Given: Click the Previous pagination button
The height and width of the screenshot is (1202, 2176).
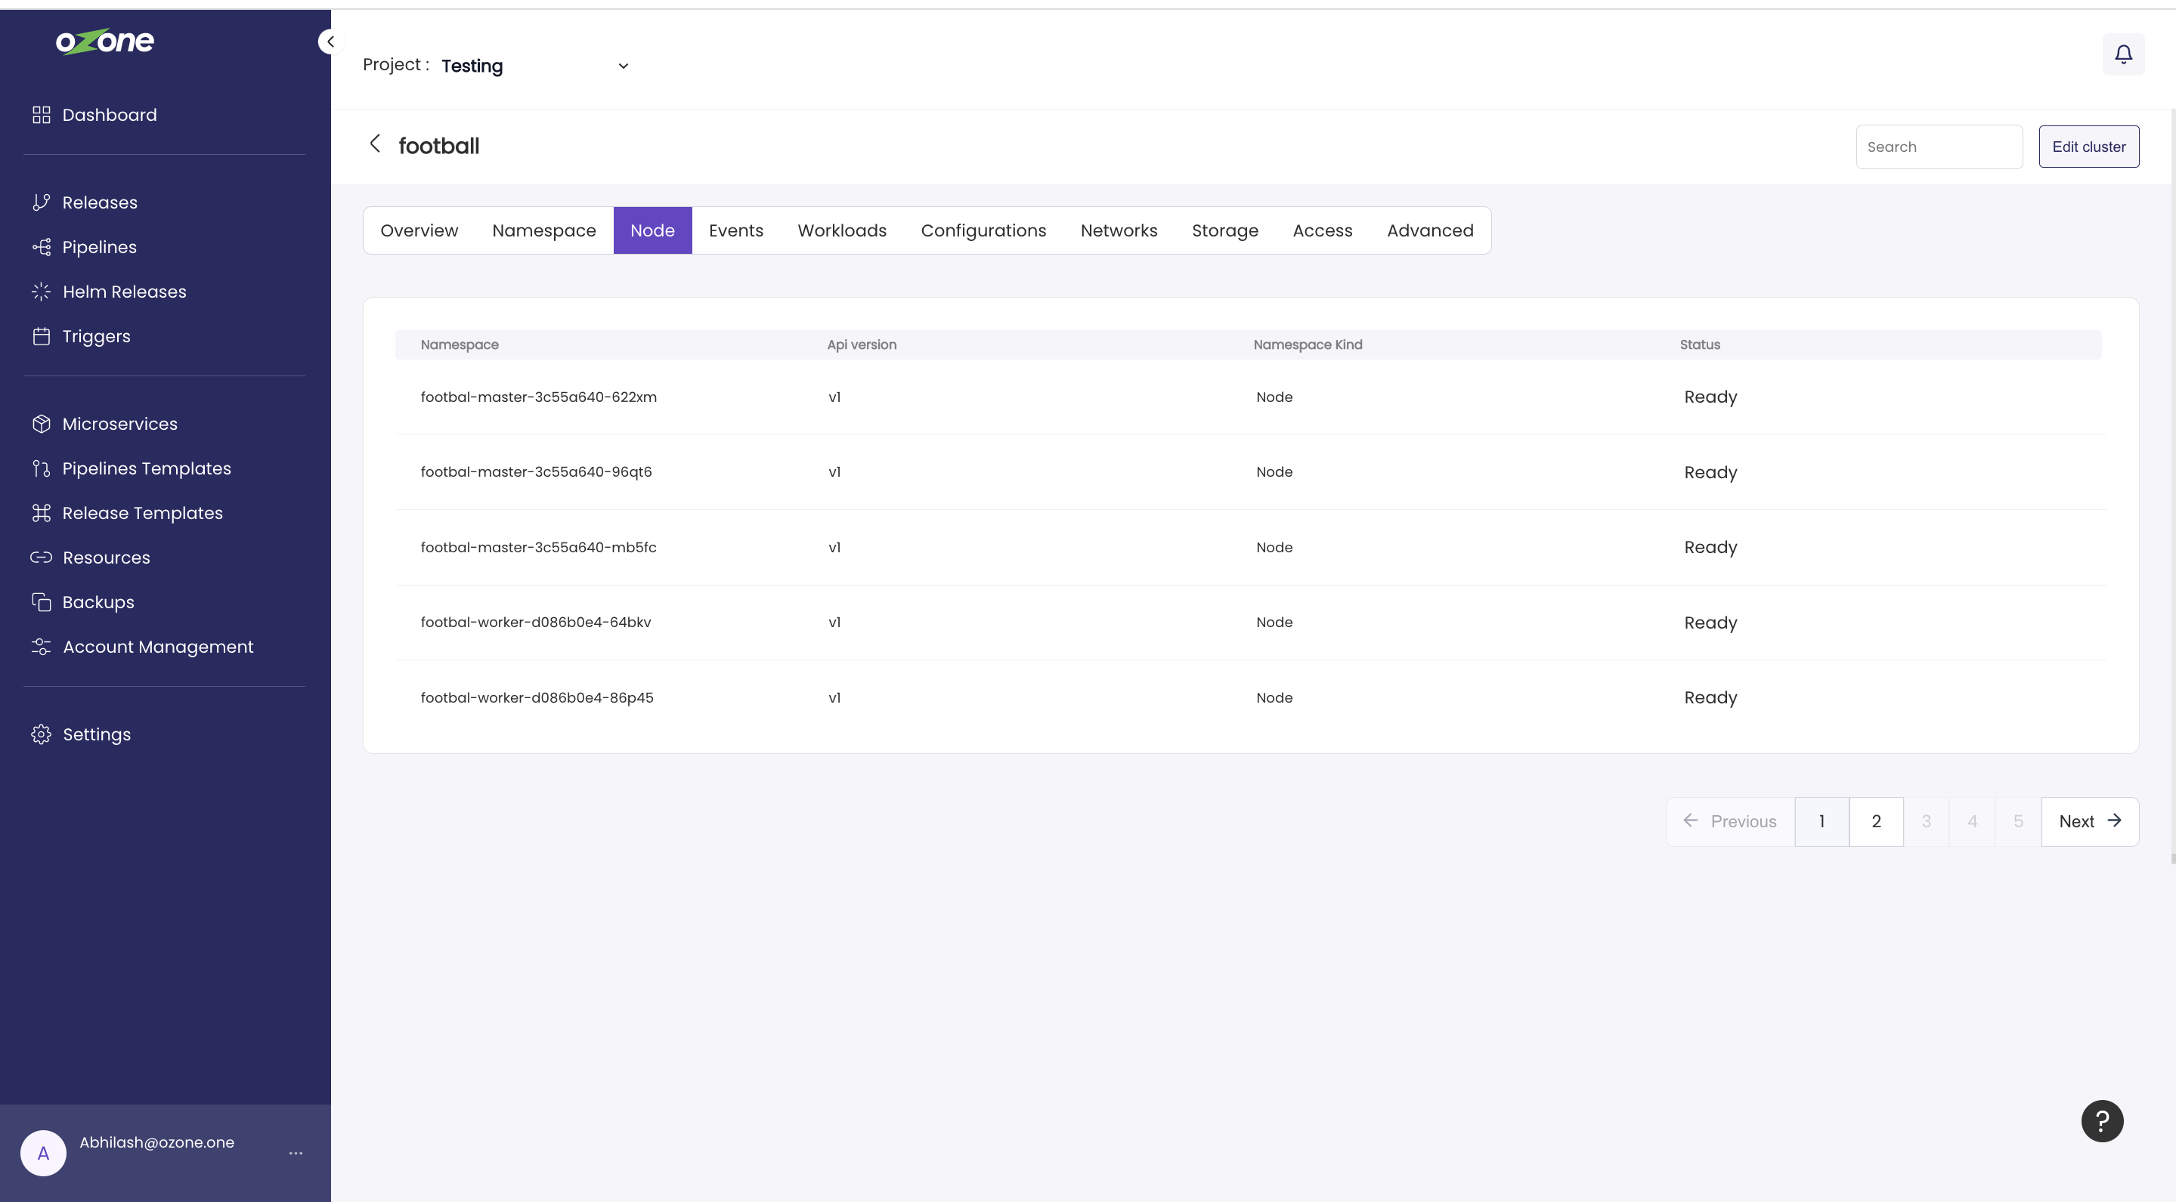Looking at the screenshot, I should coord(1730,821).
